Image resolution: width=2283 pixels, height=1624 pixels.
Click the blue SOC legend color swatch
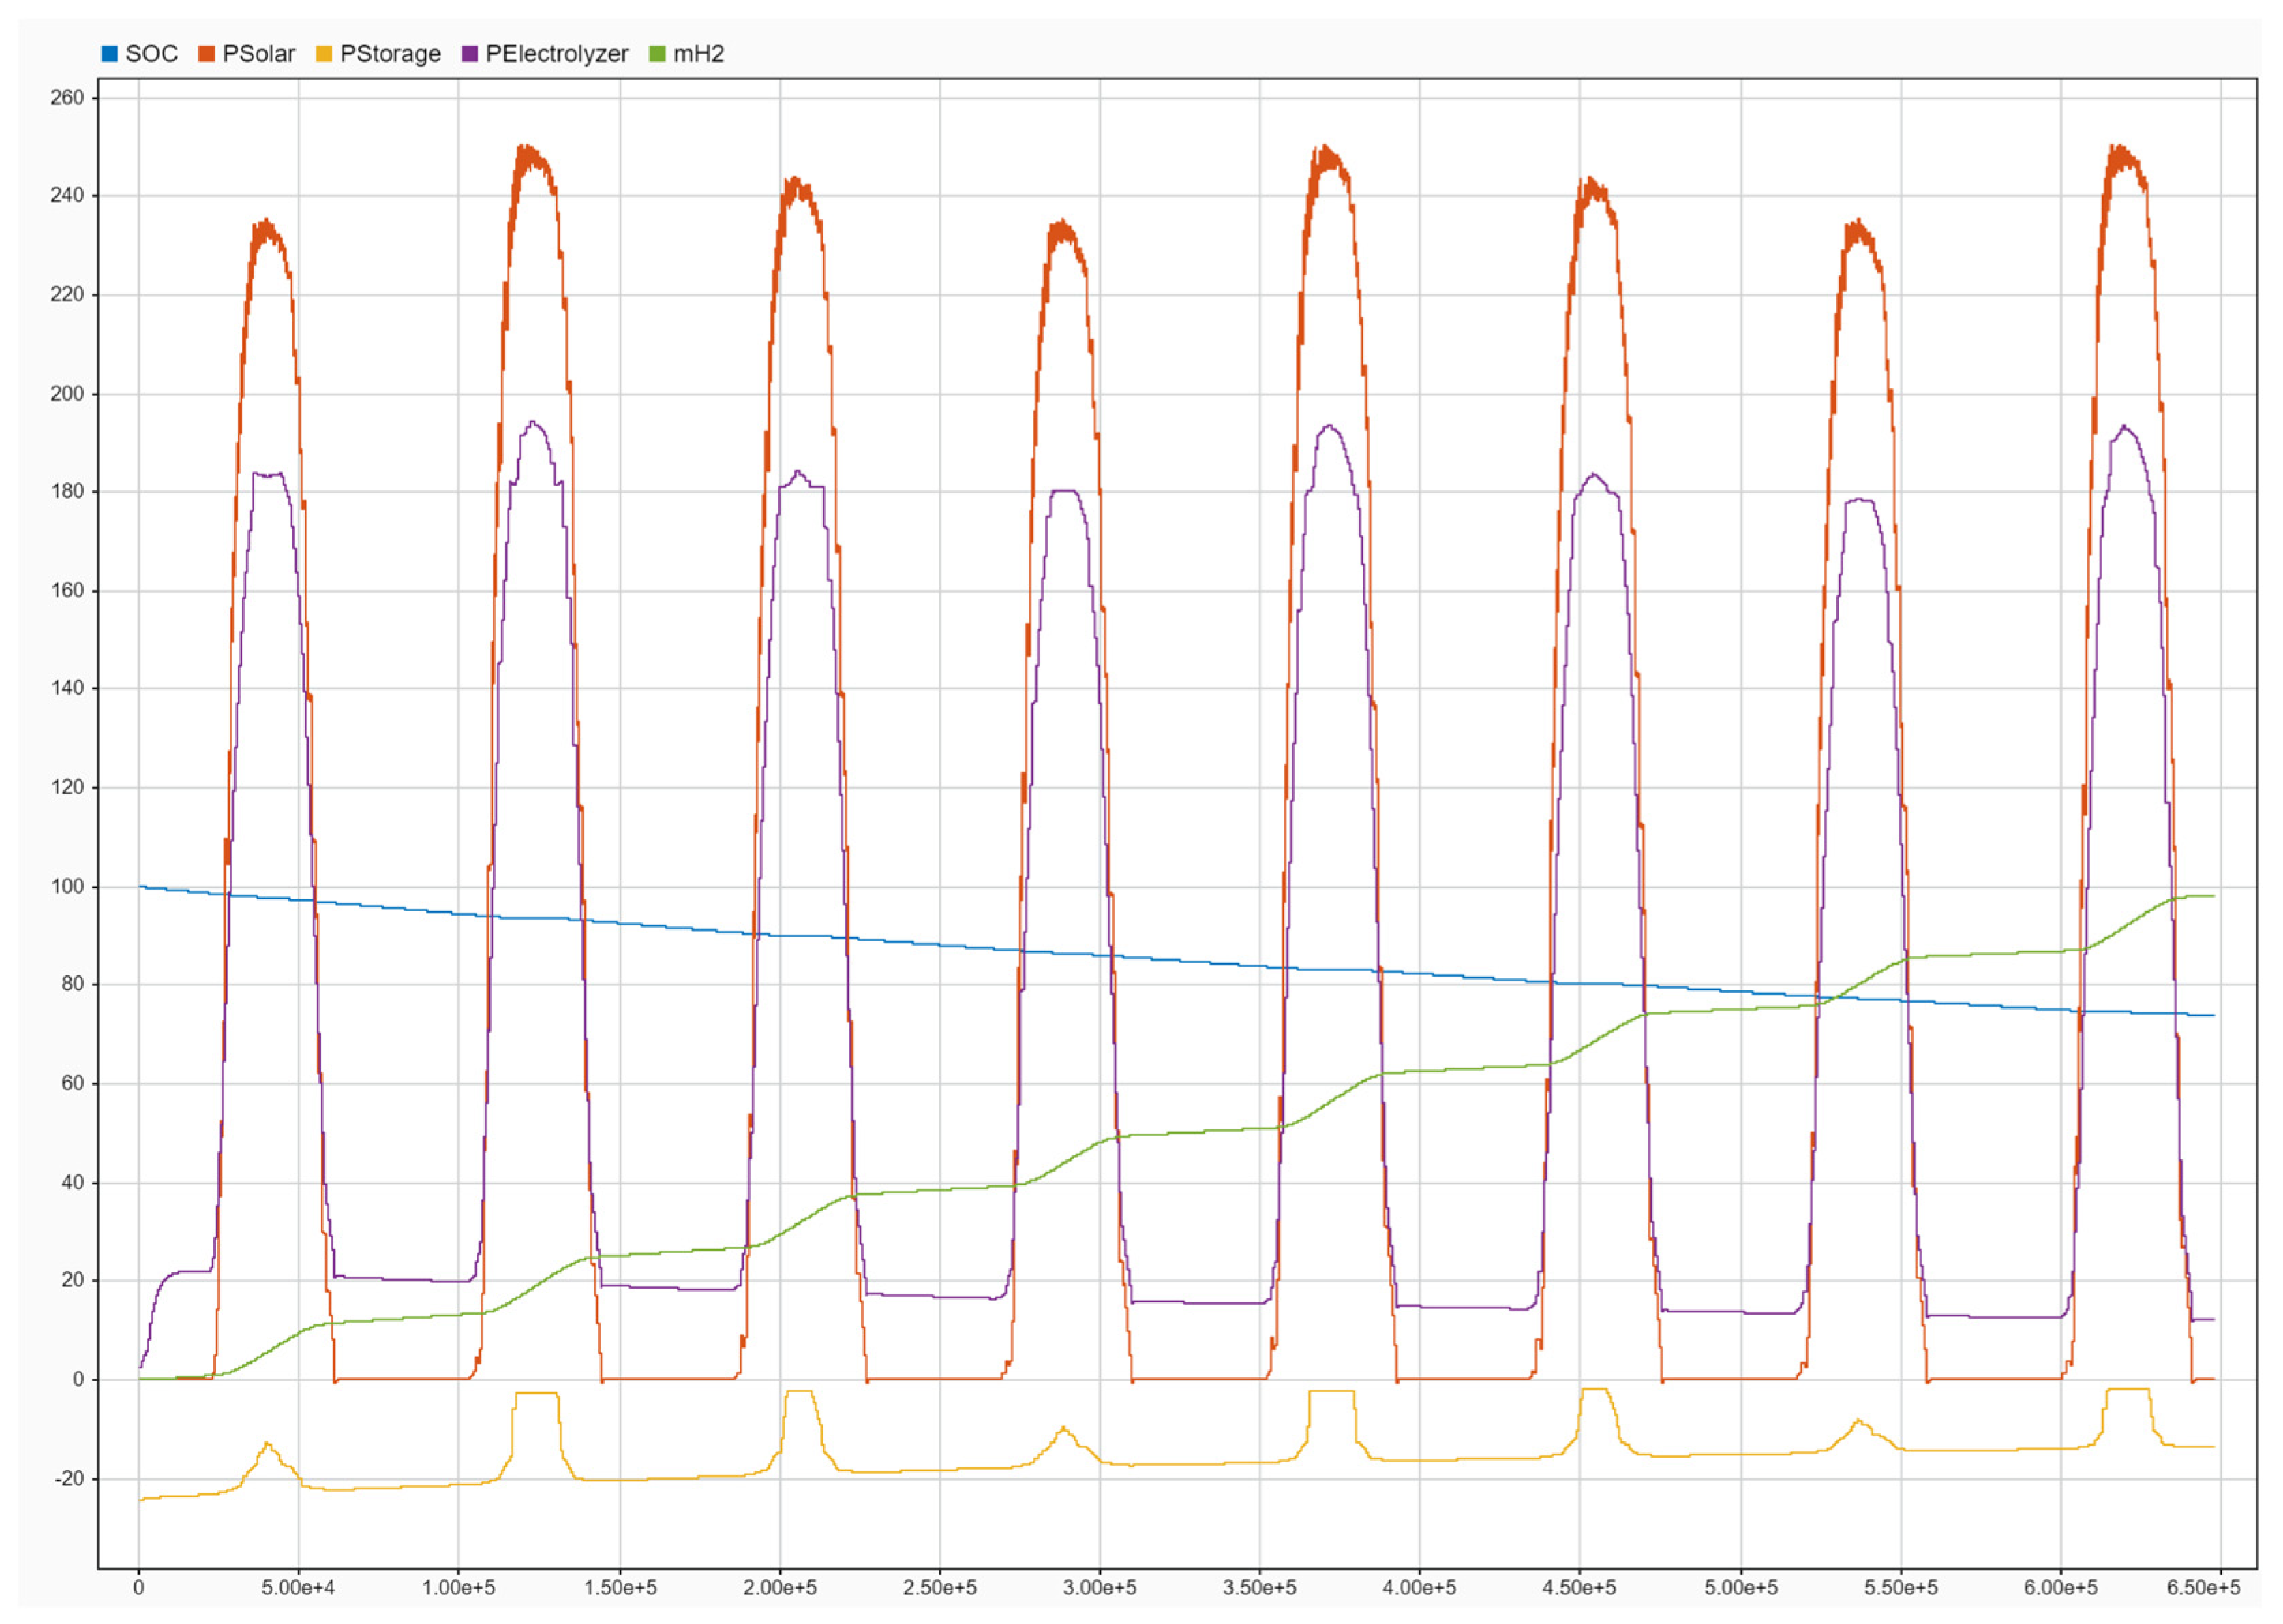click(109, 54)
